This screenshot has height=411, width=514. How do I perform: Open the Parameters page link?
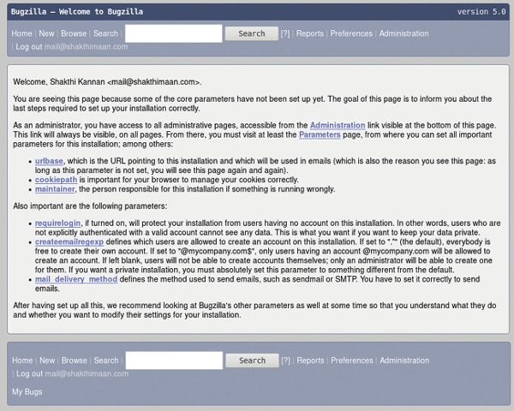pos(320,135)
